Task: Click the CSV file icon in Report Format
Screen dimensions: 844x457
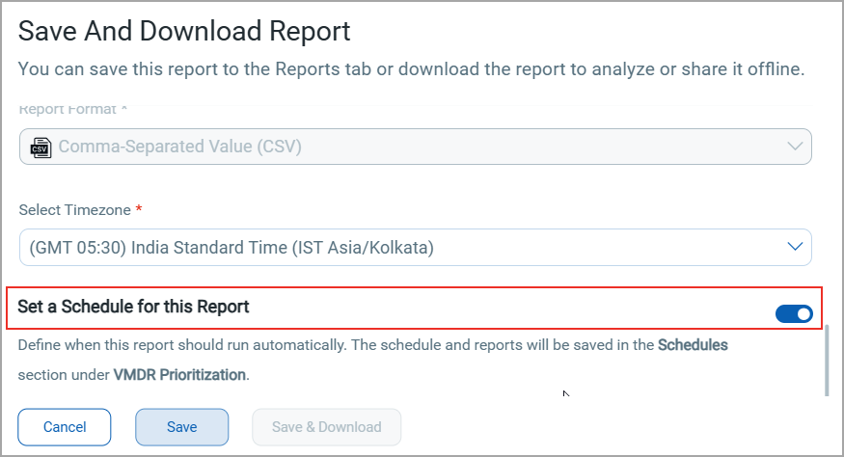Action: (x=41, y=148)
